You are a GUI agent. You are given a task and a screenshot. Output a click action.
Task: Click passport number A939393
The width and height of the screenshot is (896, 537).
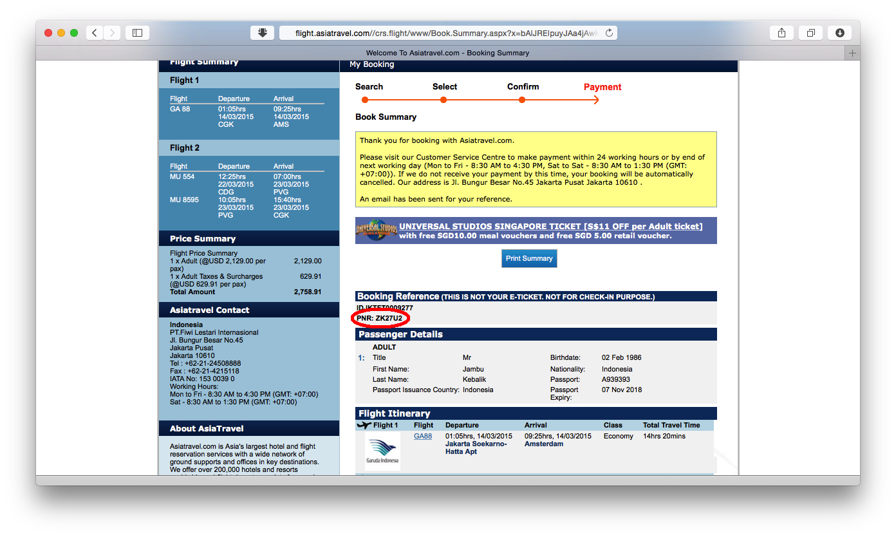coord(616,379)
